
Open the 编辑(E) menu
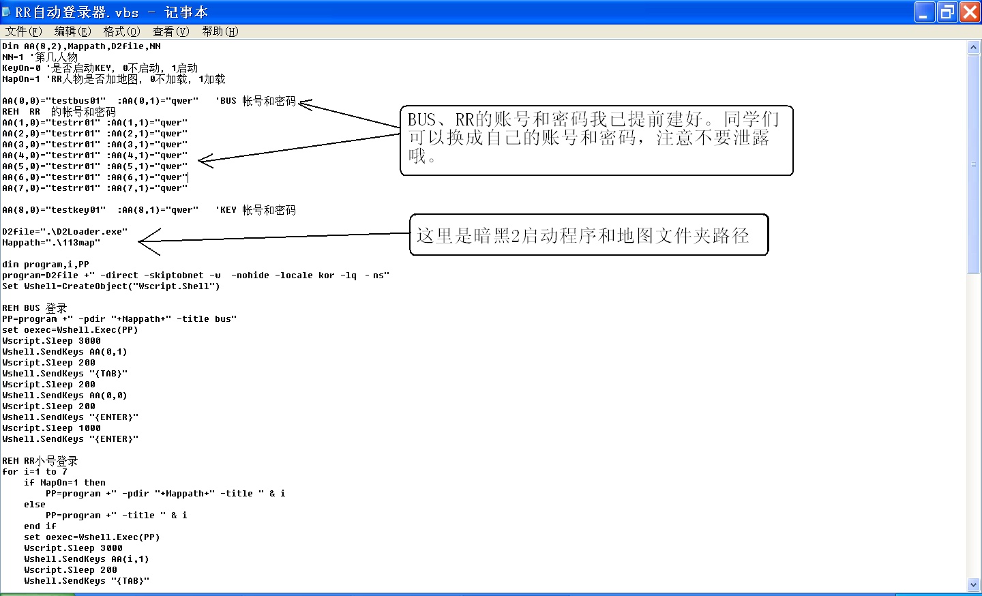coord(73,31)
